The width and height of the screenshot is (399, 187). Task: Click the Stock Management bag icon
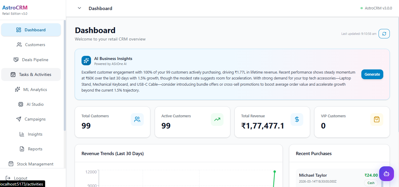pyautogui.click(x=11, y=164)
